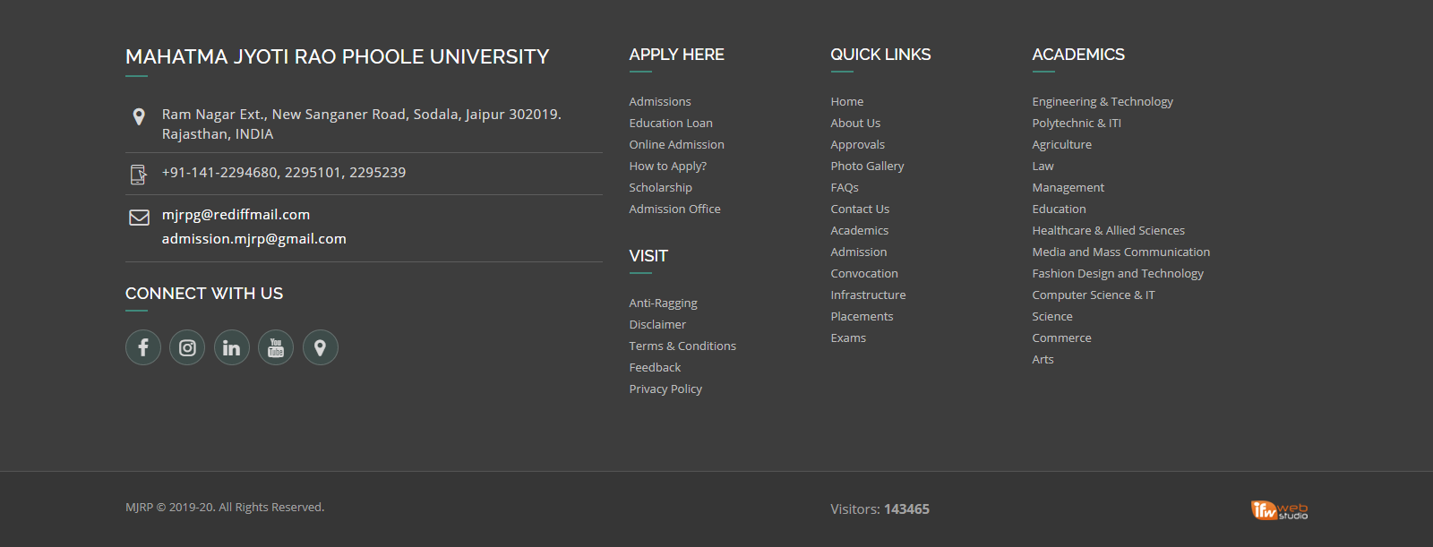The height and width of the screenshot is (547, 1433).
Task: Open the YouTube channel icon
Action: tap(276, 347)
